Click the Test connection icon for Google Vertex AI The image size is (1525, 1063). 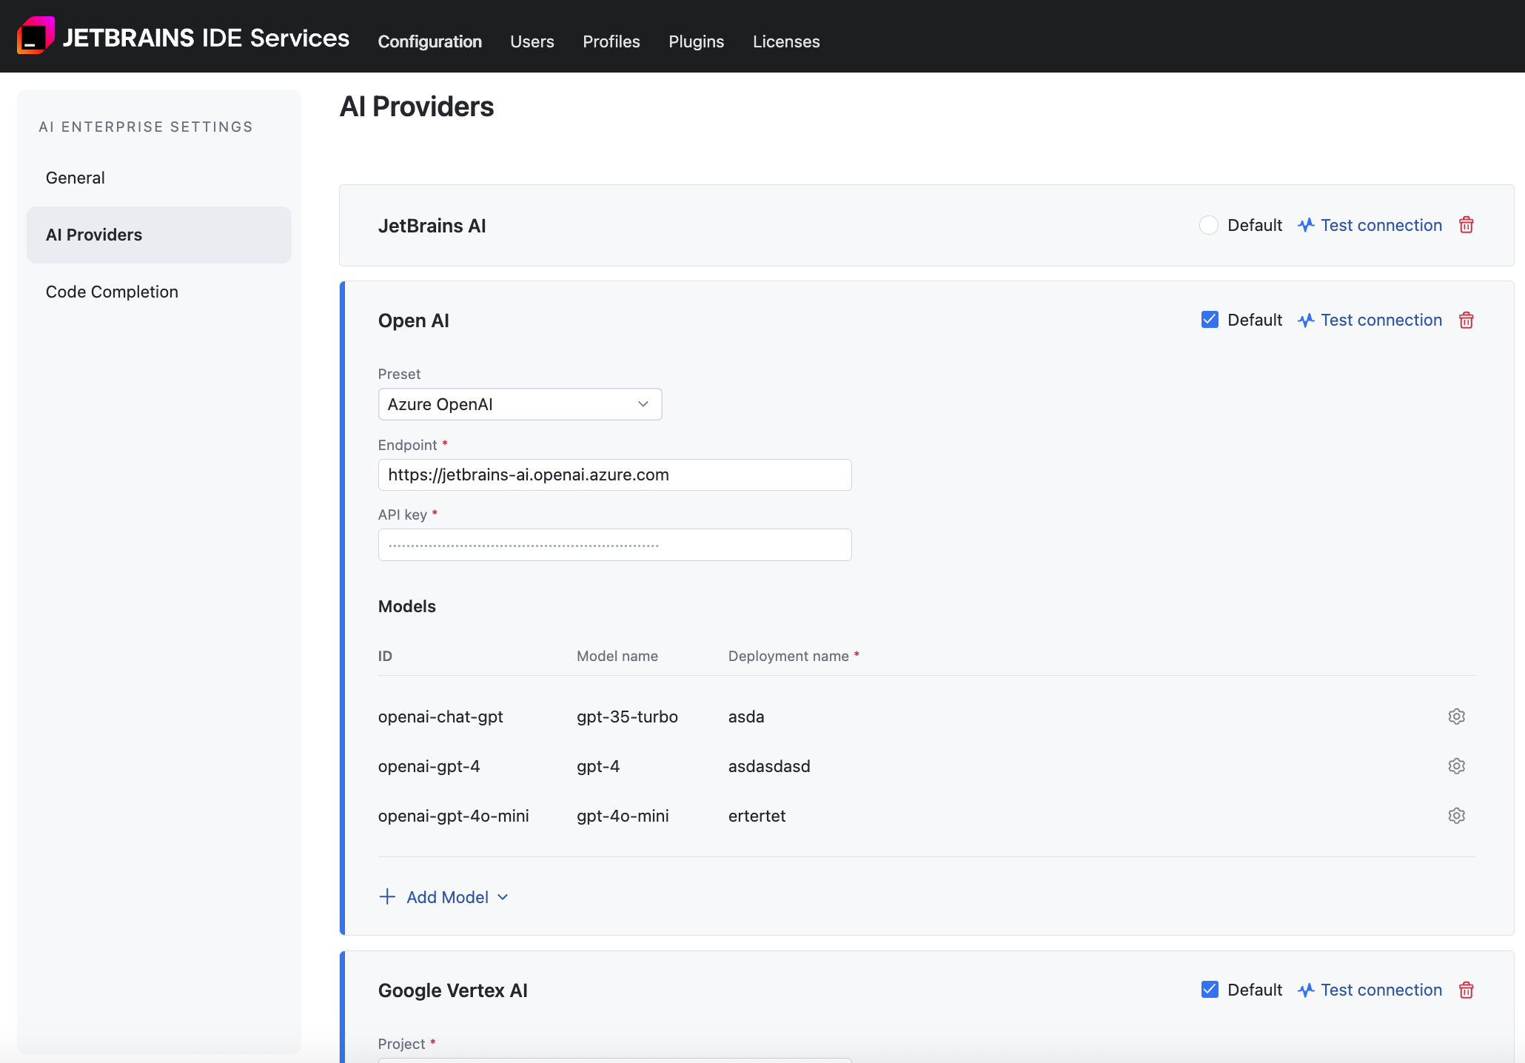pos(1304,990)
